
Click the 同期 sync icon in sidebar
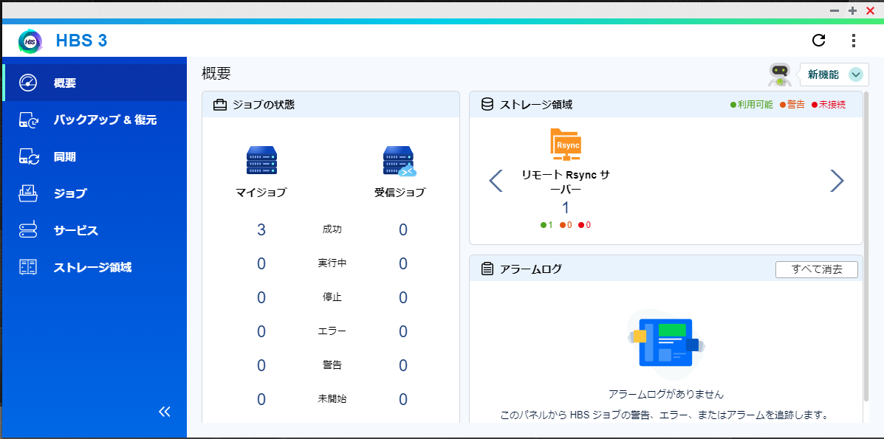[29, 156]
